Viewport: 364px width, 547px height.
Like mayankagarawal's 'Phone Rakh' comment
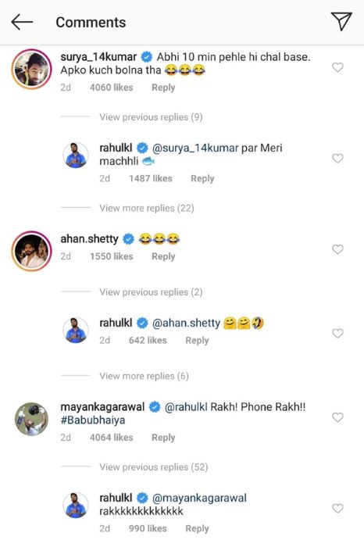click(x=337, y=417)
